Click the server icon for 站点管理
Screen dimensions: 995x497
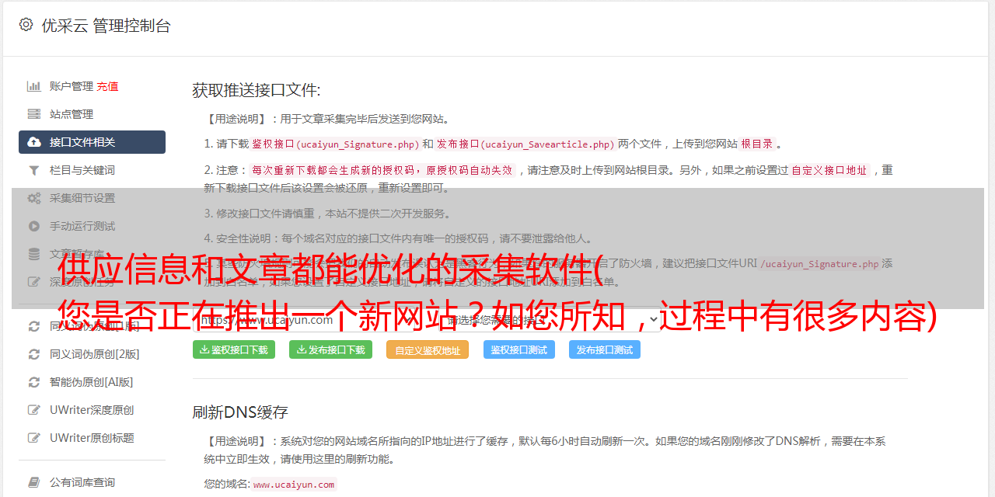coord(34,114)
